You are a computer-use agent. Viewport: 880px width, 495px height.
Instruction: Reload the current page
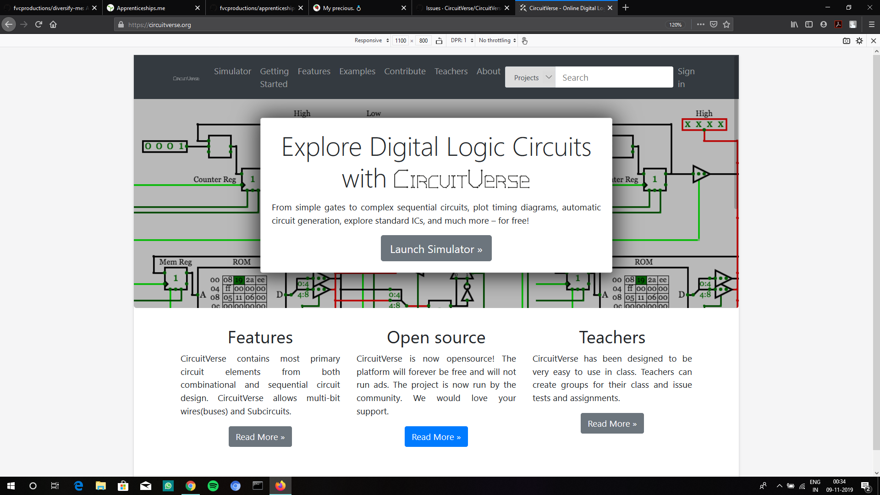coord(38,24)
